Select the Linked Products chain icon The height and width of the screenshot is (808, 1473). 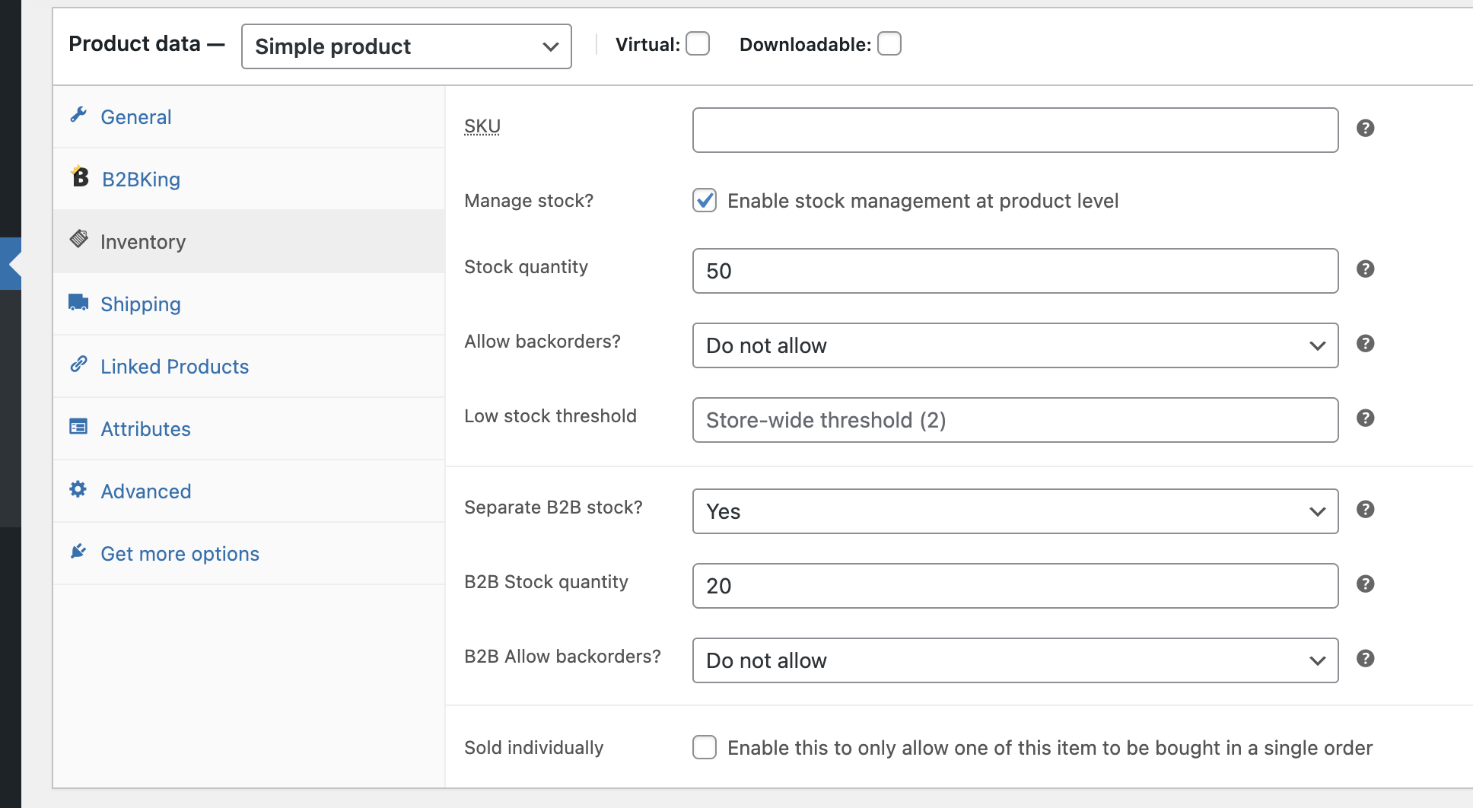tap(80, 364)
